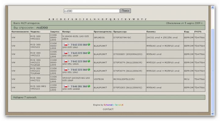Click the scrollbar down arrow

pyautogui.click(x=213, y=113)
